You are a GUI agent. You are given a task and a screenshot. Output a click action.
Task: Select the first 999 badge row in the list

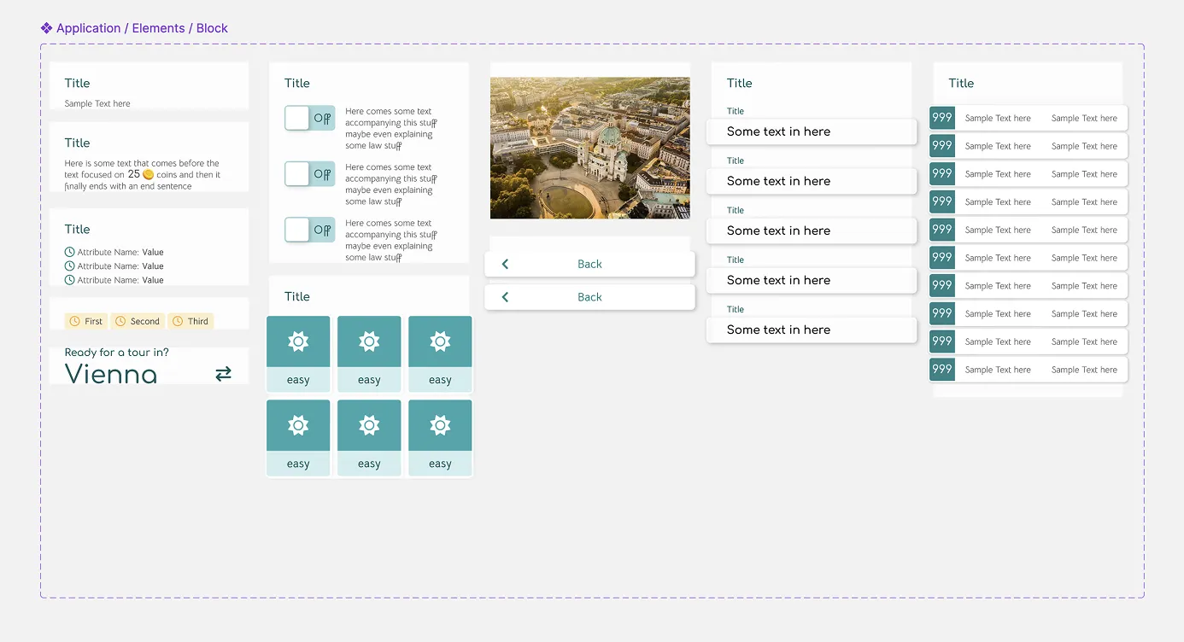[x=1028, y=118]
